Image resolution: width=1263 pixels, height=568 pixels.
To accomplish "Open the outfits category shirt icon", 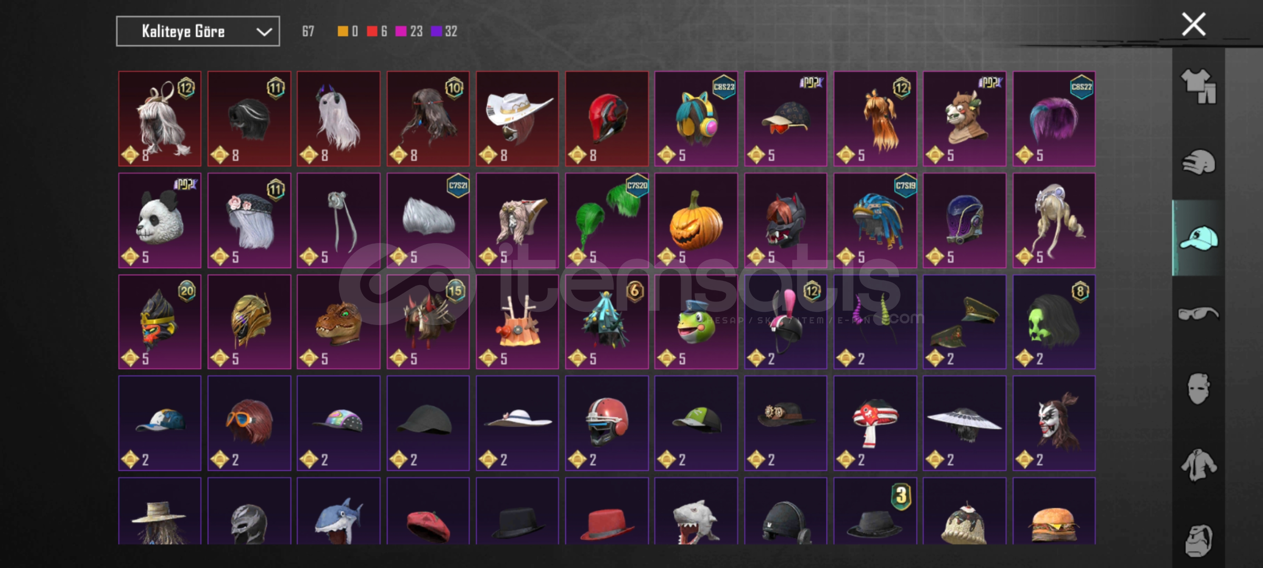I will tap(1198, 86).
